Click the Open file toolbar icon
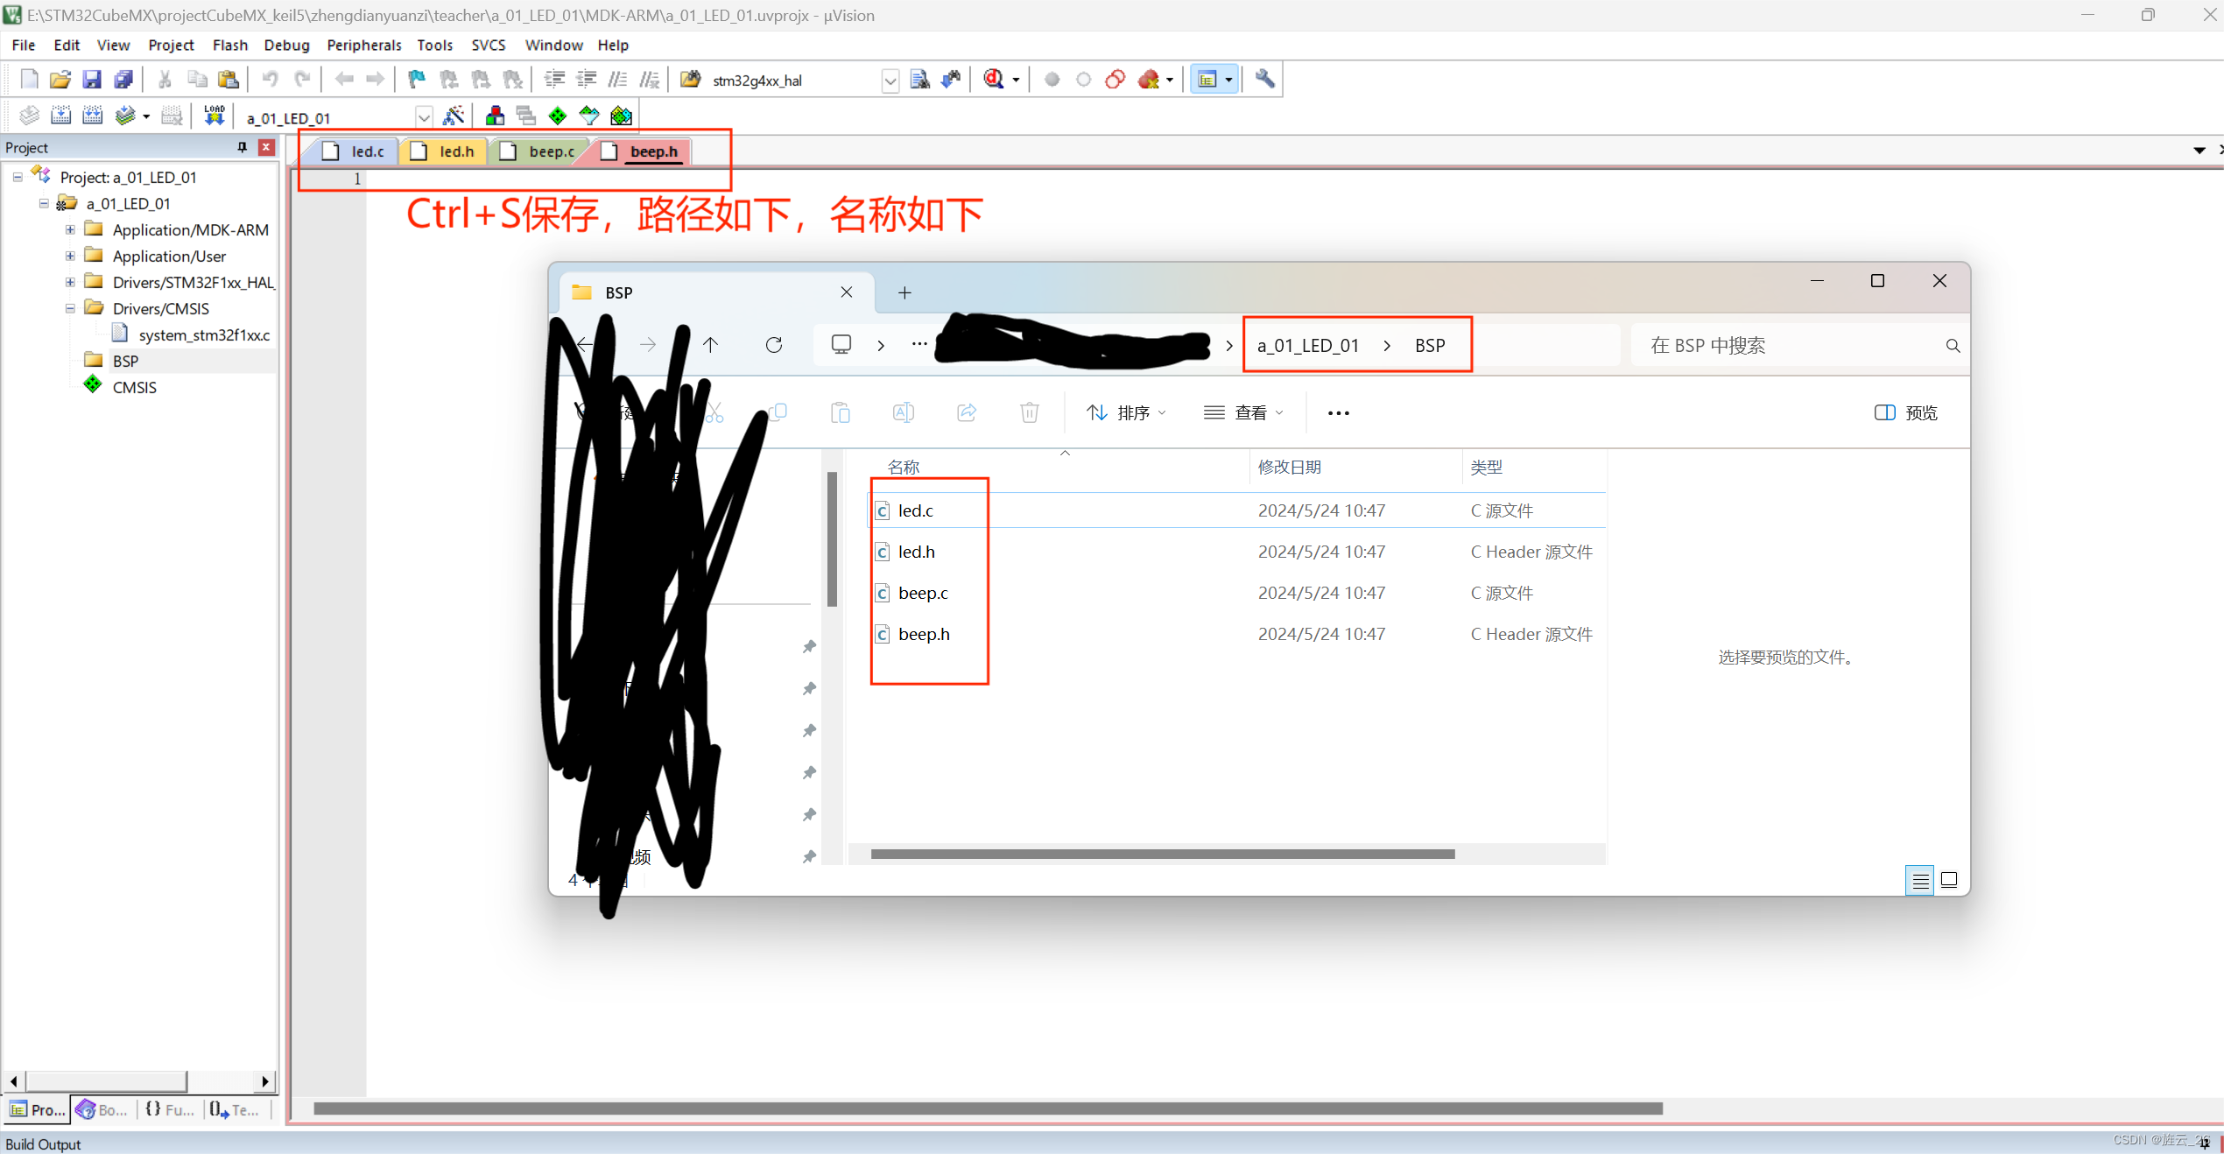2224x1154 pixels. [60, 80]
